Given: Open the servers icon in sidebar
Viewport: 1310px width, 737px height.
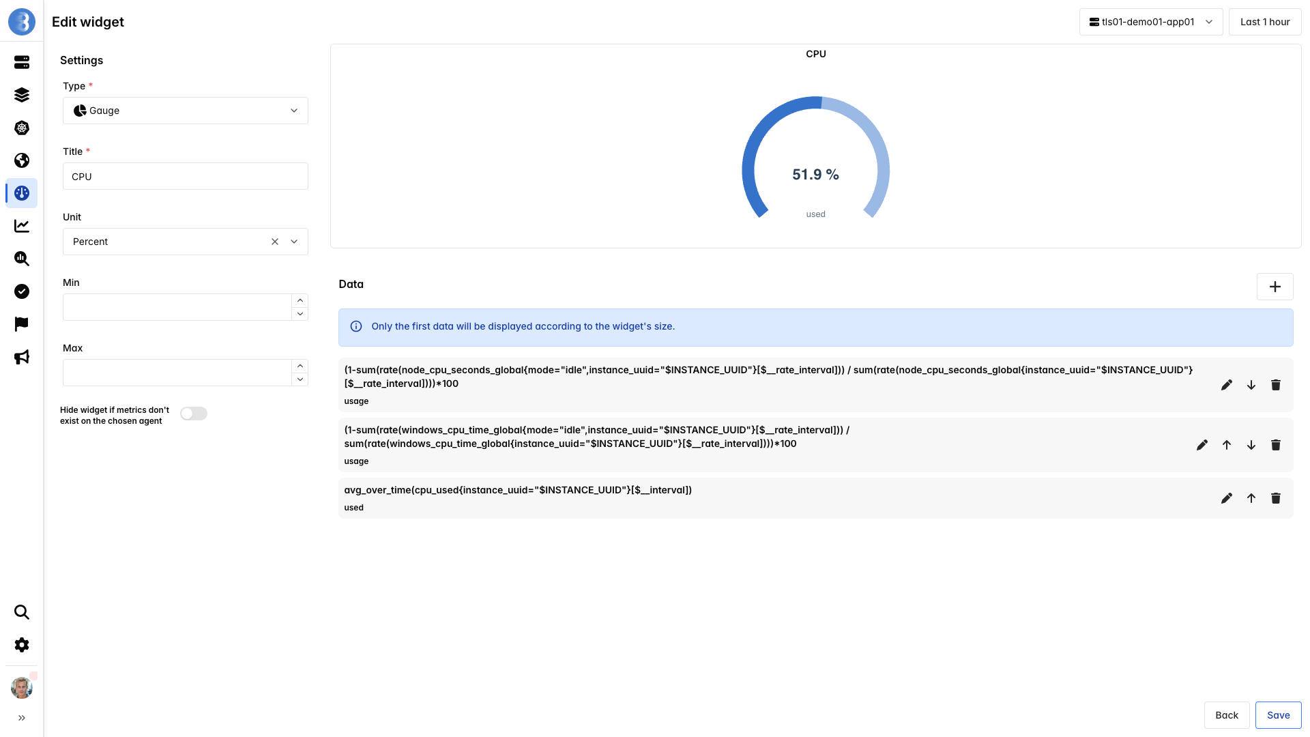Looking at the screenshot, I should (x=22, y=62).
